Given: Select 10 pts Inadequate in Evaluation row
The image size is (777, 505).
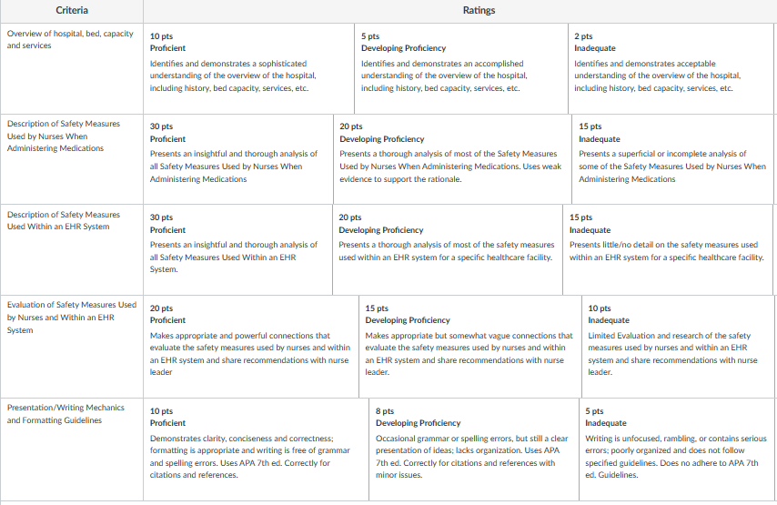Looking at the screenshot, I should click(x=678, y=347).
